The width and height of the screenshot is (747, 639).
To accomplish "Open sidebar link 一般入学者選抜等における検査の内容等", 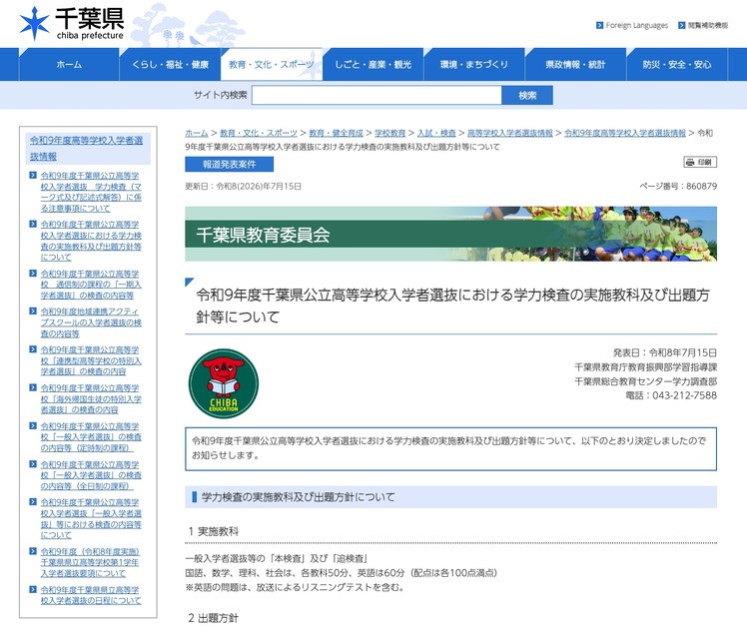I will (91, 518).
